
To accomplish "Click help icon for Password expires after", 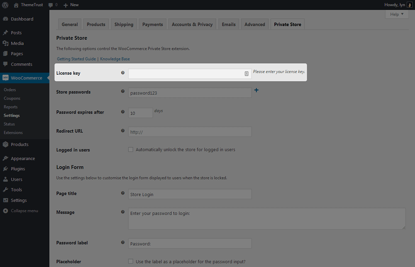I will tap(123, 112).
